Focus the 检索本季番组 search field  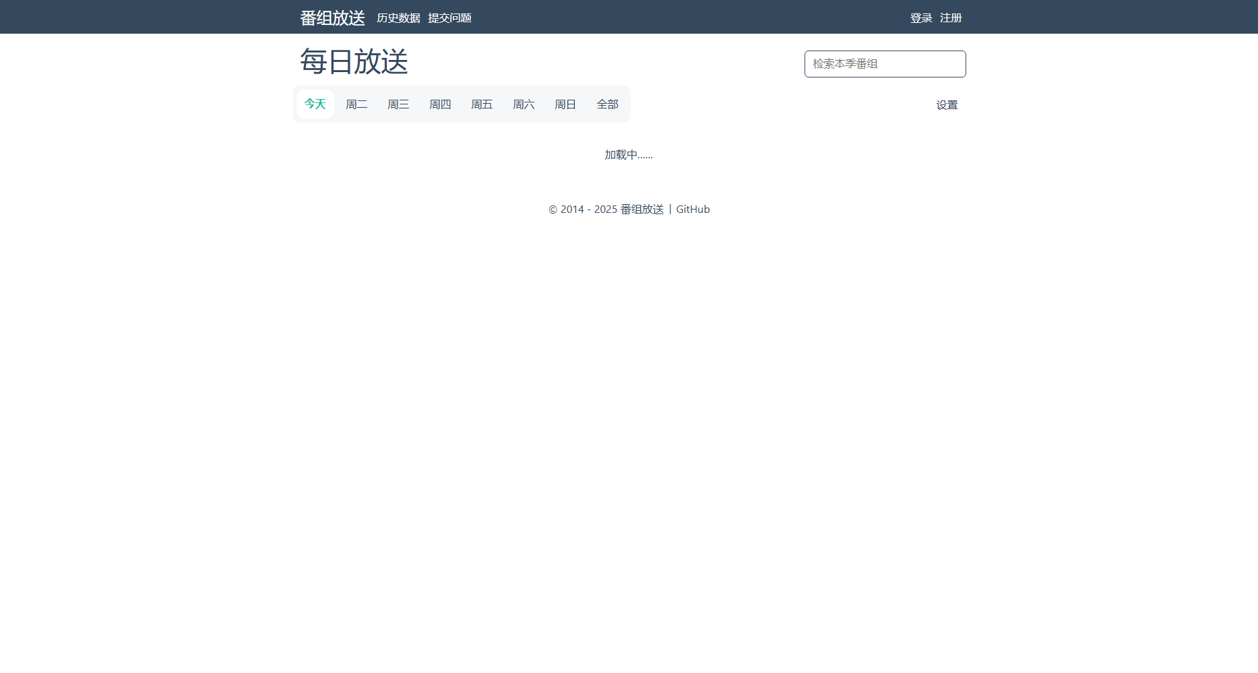(x=885, y=64)
